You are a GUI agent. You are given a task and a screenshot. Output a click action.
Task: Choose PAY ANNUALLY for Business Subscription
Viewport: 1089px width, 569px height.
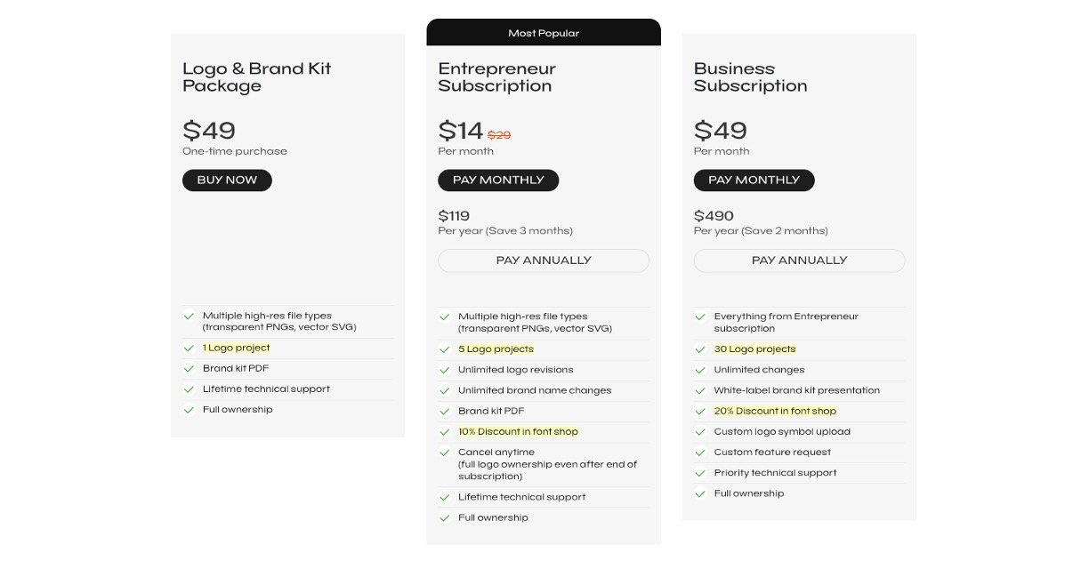coord(799,260)
